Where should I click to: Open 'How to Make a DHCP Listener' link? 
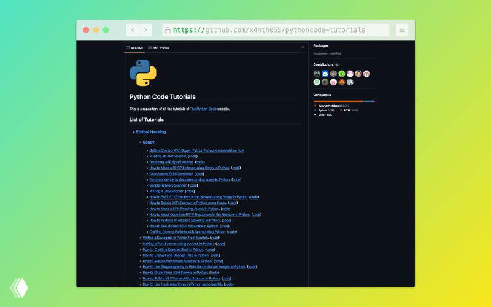(189, 168)
